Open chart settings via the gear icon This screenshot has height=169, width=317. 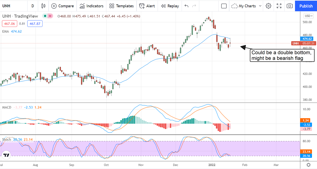click(268, 6)
